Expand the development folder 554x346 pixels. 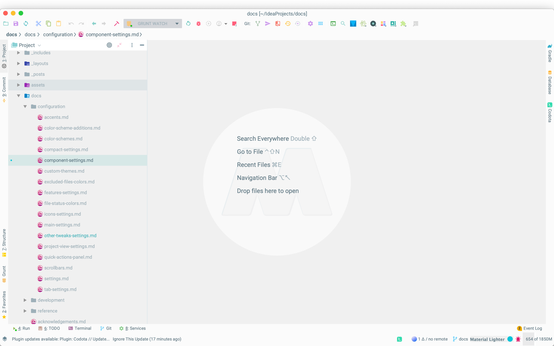tap(25, 300)
